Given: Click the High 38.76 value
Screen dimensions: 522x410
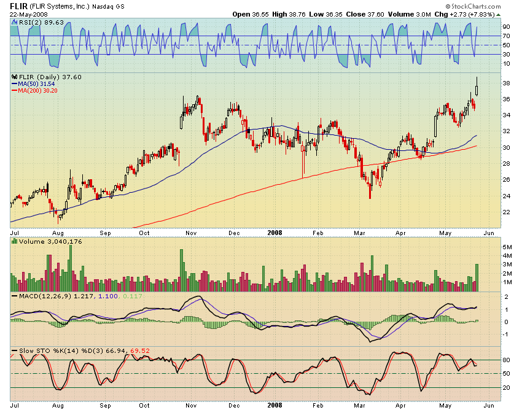Looking at the screenshot, I should [289, 14].
